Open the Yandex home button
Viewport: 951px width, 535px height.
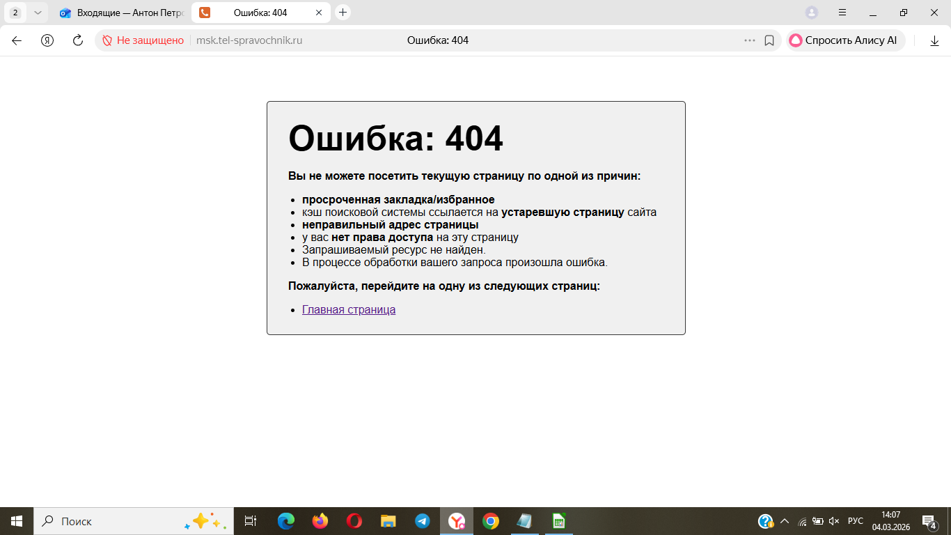(47, 40)
